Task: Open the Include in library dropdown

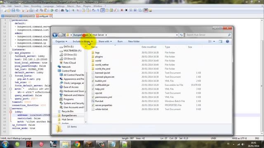Action: coord(82,42)
